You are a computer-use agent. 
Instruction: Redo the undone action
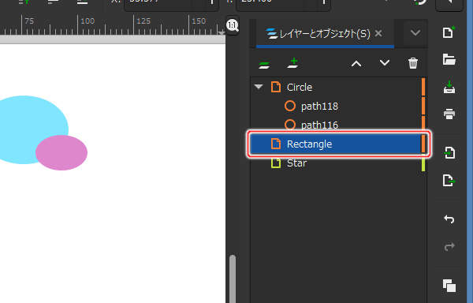pos(449,246)
